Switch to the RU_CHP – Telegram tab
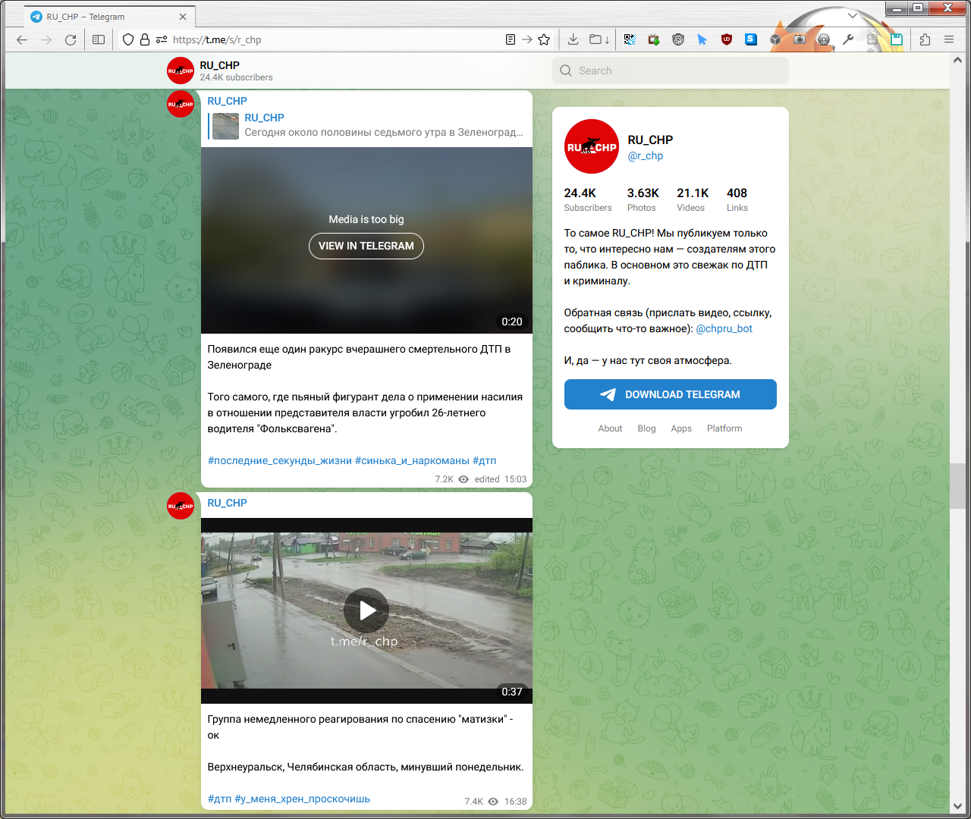This screenshot has width=971, height=819. coord(111,17)
